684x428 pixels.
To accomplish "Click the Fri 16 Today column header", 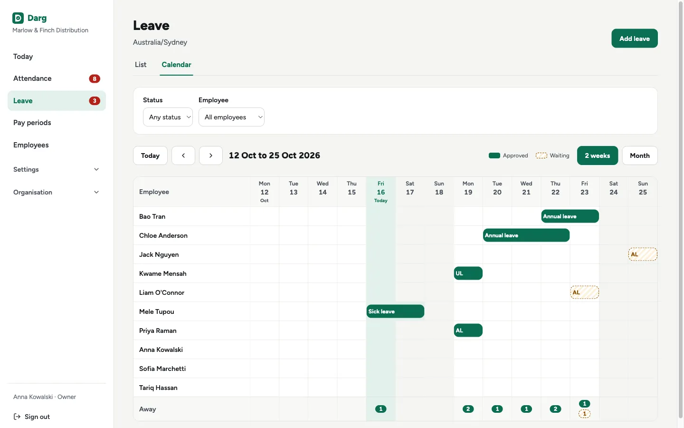I will [381, 192].
